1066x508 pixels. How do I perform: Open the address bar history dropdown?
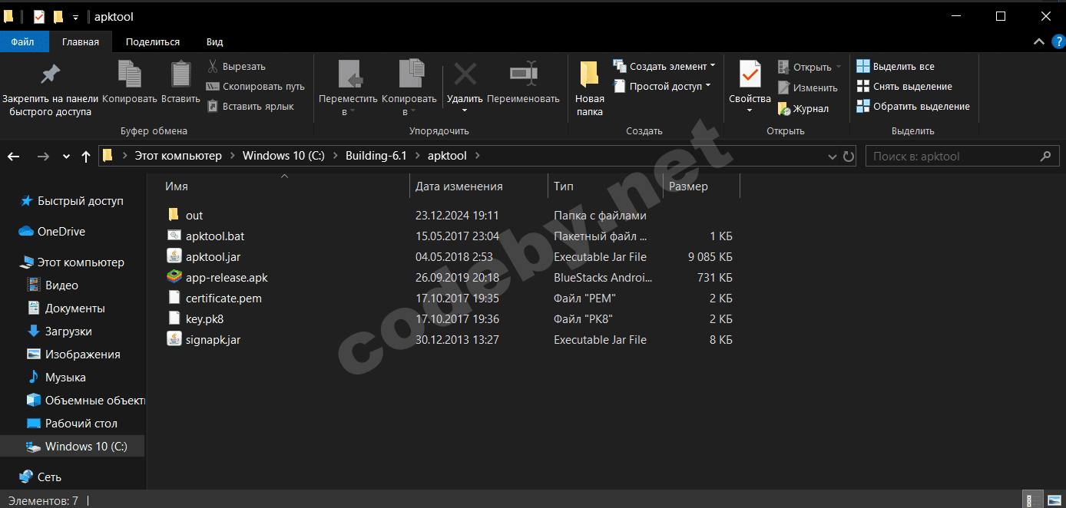click(x=833, y=157)
